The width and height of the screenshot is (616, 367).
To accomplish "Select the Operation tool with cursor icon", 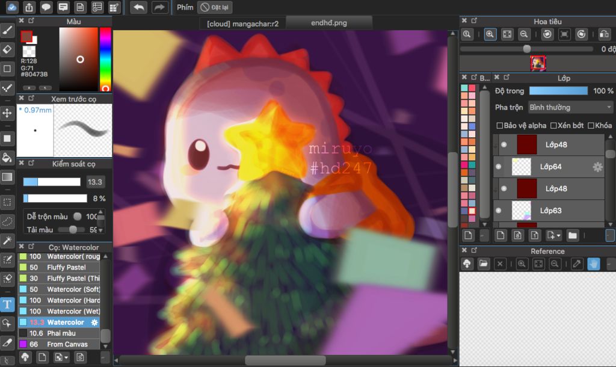I will point(7,324).
